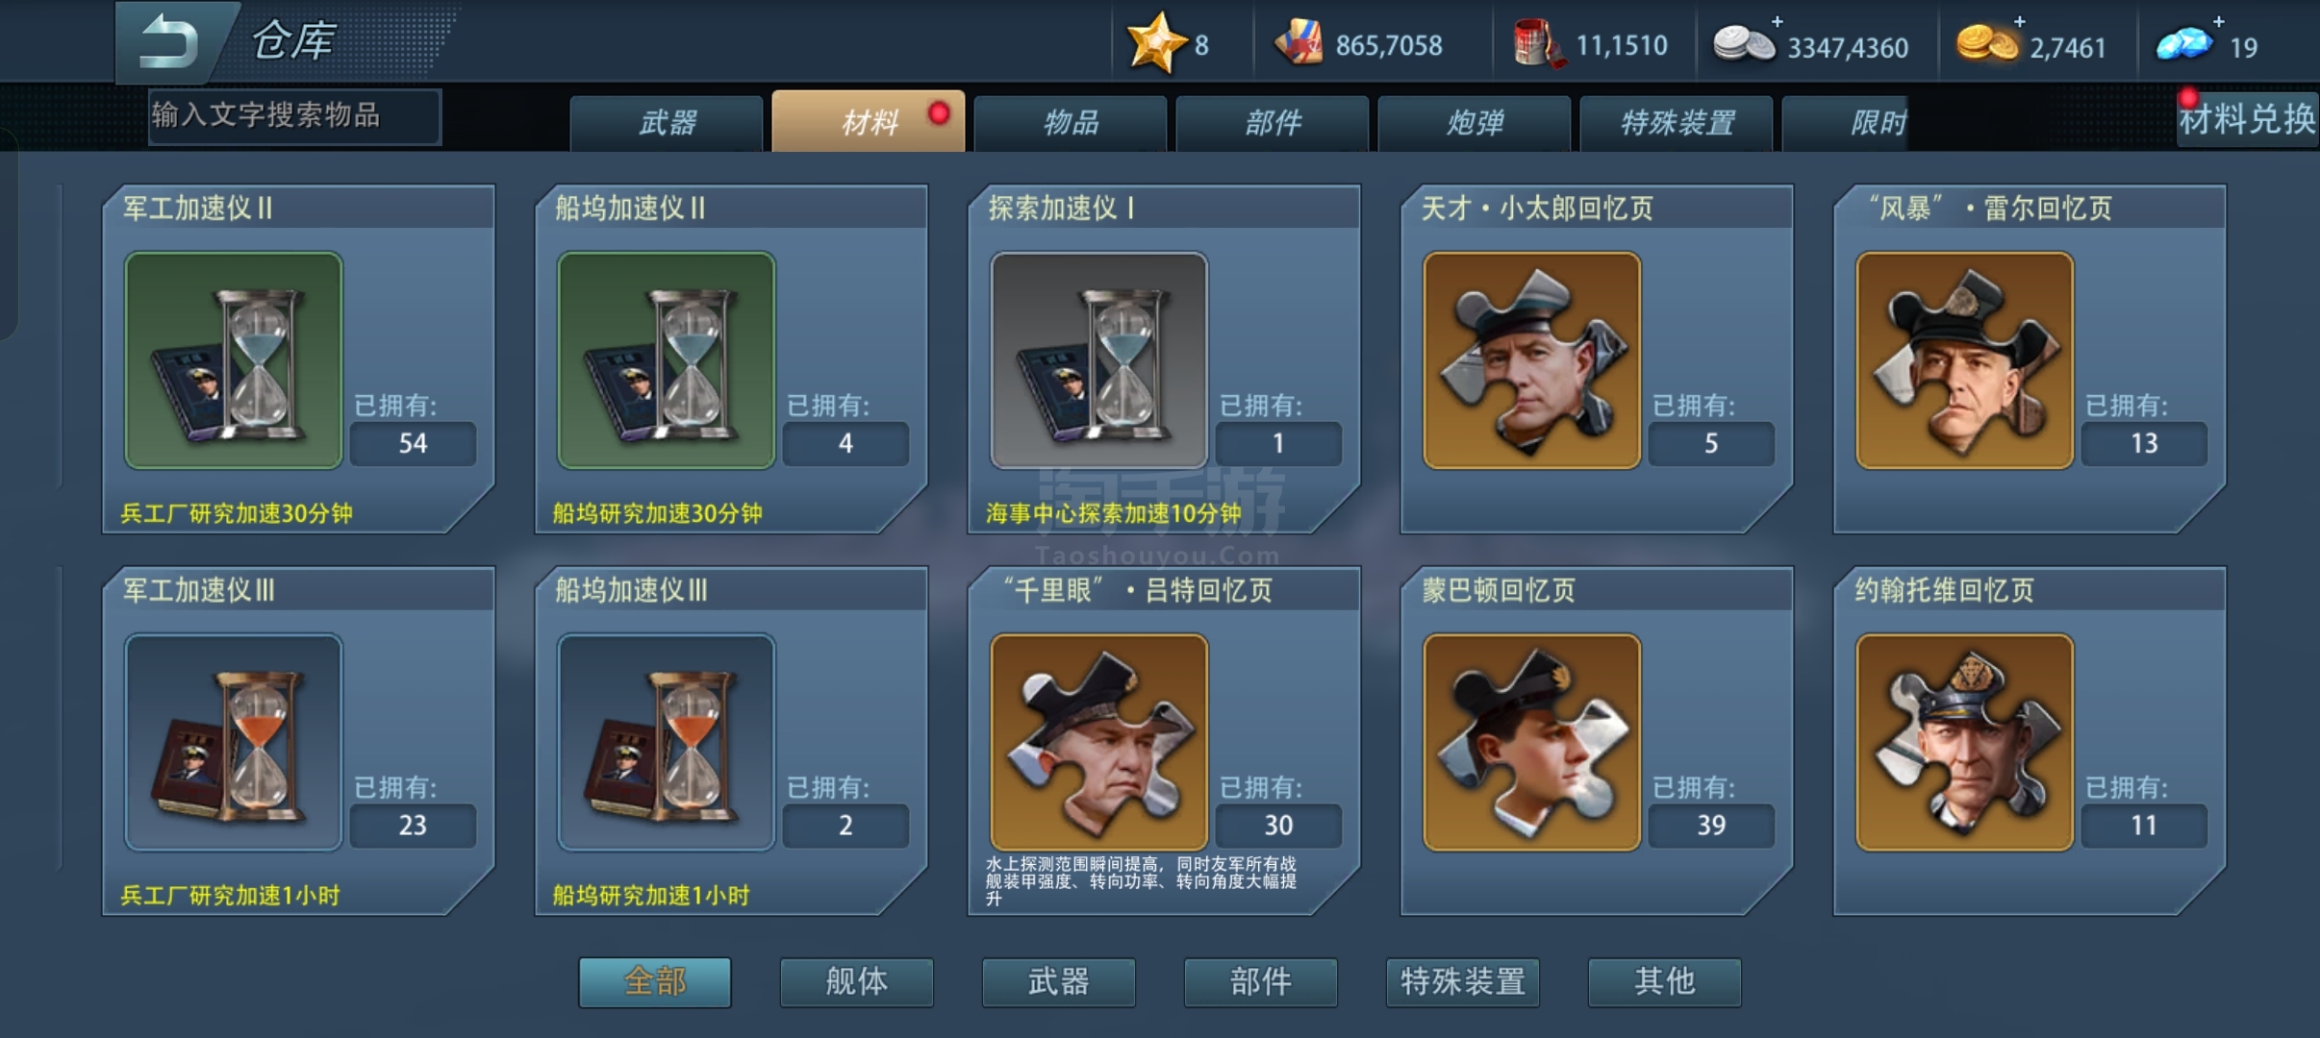Click the gold coins currency icon
2320x1038 pixels.
[1987, 43]
